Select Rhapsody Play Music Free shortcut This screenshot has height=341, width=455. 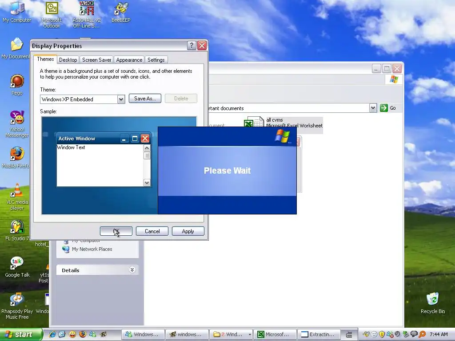pyautogui.click(x=17, y=306)
